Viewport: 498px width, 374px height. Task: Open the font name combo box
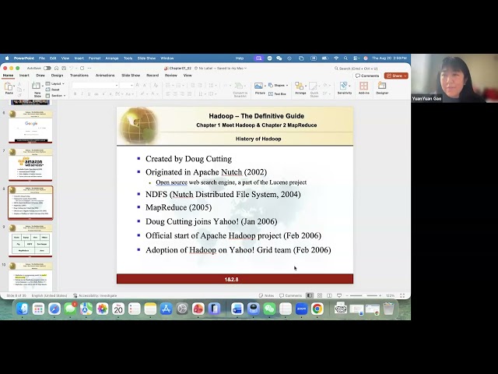(95, 85)
